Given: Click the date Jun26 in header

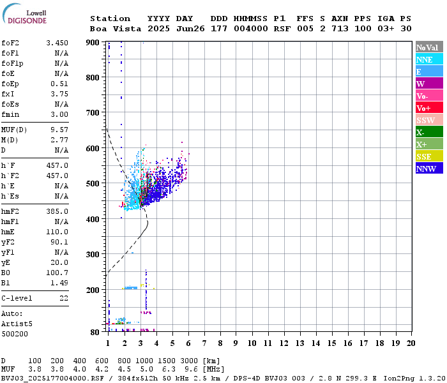Looking at the screenshot, I should [x=190, y=29].
